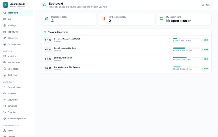
Task: Click the Cash report document icon
Action: (x=5, y=75)
